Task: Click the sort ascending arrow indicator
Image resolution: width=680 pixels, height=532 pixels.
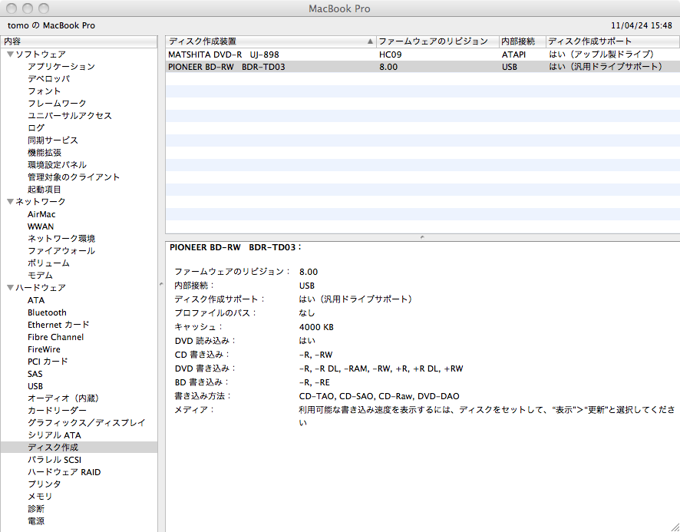Action: coord(370,41)
